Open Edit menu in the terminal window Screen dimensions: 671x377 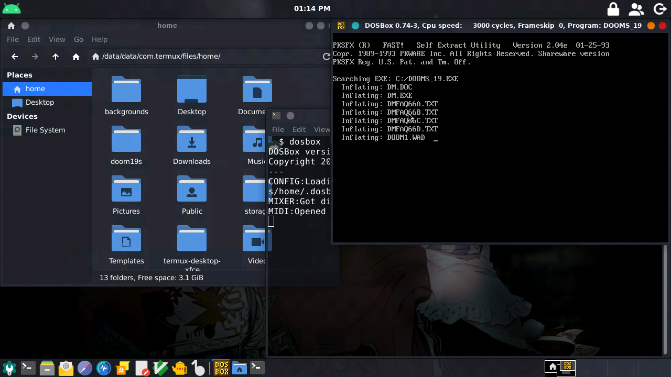coord(299,129)
